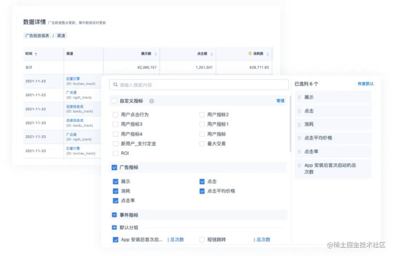
Task: Check the ROI option
Action: 116,153
